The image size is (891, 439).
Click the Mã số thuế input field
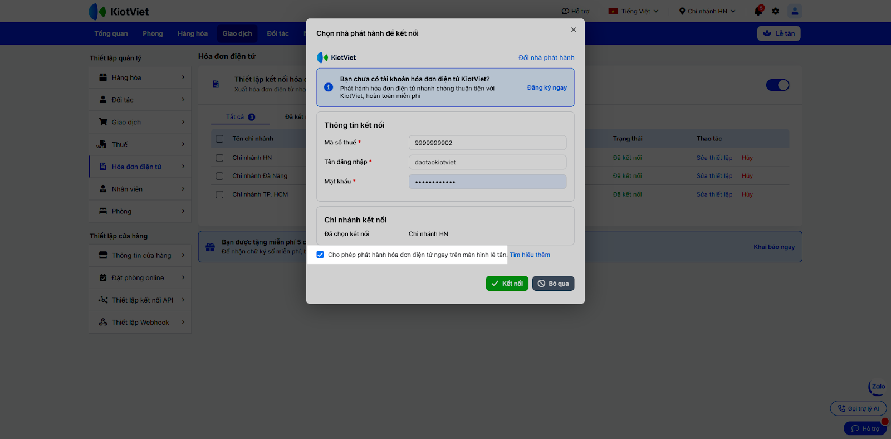point(488,143)
